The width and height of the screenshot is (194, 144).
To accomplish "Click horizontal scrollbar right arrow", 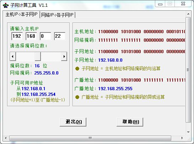I will pyautogui.click(x=182, y=138).
